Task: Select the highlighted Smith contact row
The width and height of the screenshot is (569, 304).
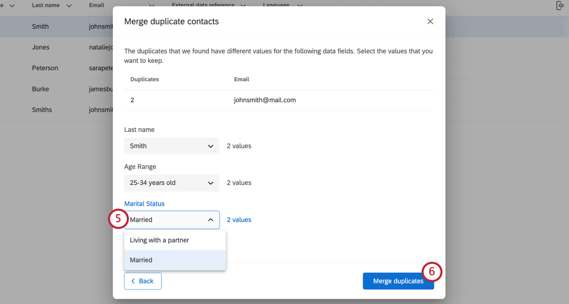Action: [x=40, y=26]
